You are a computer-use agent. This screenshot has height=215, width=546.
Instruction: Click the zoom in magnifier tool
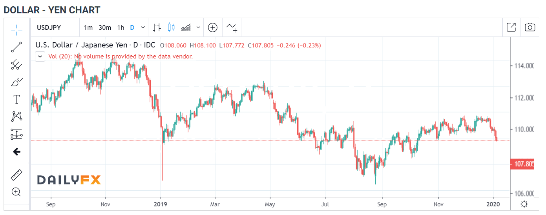pyautogui.click(x=16, y=192)
